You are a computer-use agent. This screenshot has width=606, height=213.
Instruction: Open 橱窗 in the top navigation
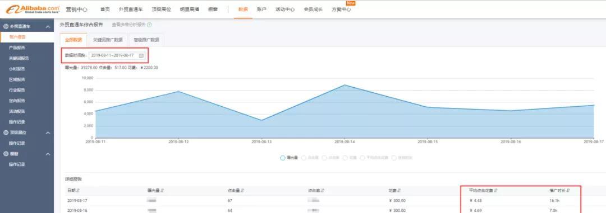point(213,10)
